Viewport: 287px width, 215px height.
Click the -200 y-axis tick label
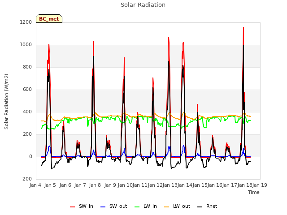26,179
